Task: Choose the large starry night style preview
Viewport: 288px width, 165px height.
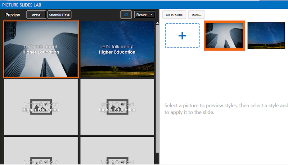Action: pyautogui.click(x=117, y=49)
